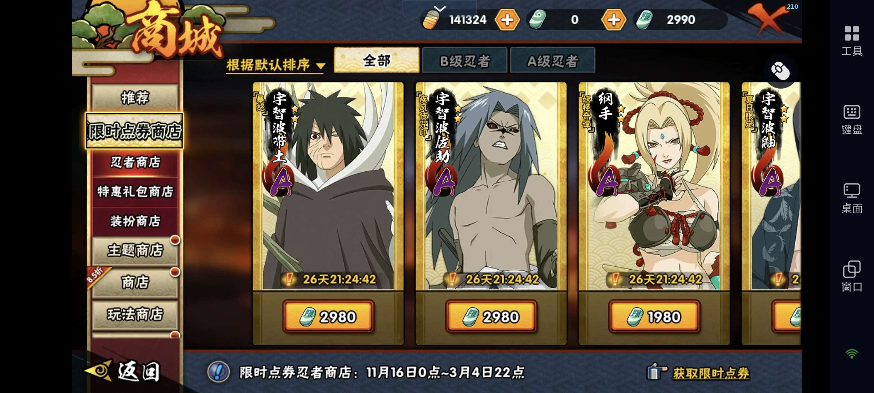874x393 pixels.
Task: Expand the top chevron pull-down handle
Action: click(x=440, y=8)
